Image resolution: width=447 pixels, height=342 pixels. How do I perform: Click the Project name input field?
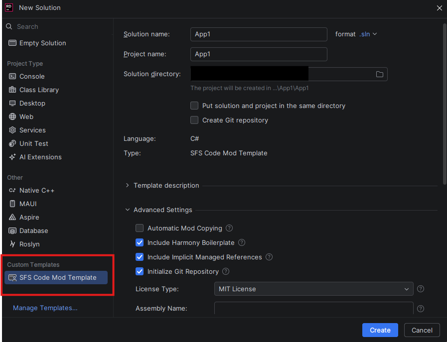point(259,54)
